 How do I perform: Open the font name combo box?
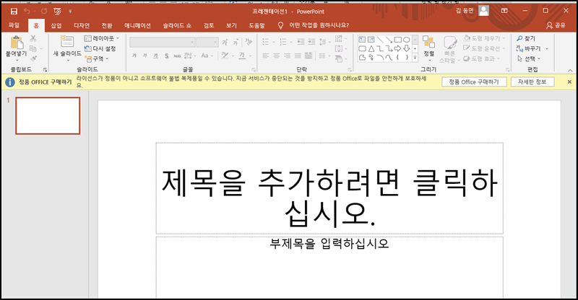(x=162, y=43)
